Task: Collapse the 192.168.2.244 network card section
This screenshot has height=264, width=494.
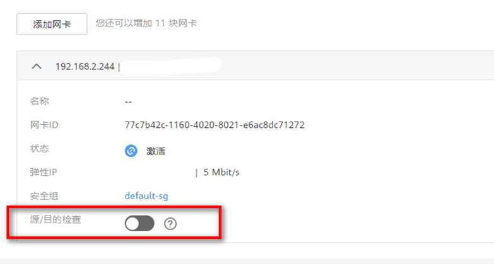Action: pos(37,66)
